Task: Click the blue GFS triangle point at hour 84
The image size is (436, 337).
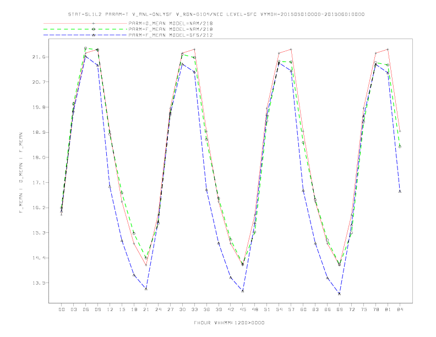Action: (400, 191)
